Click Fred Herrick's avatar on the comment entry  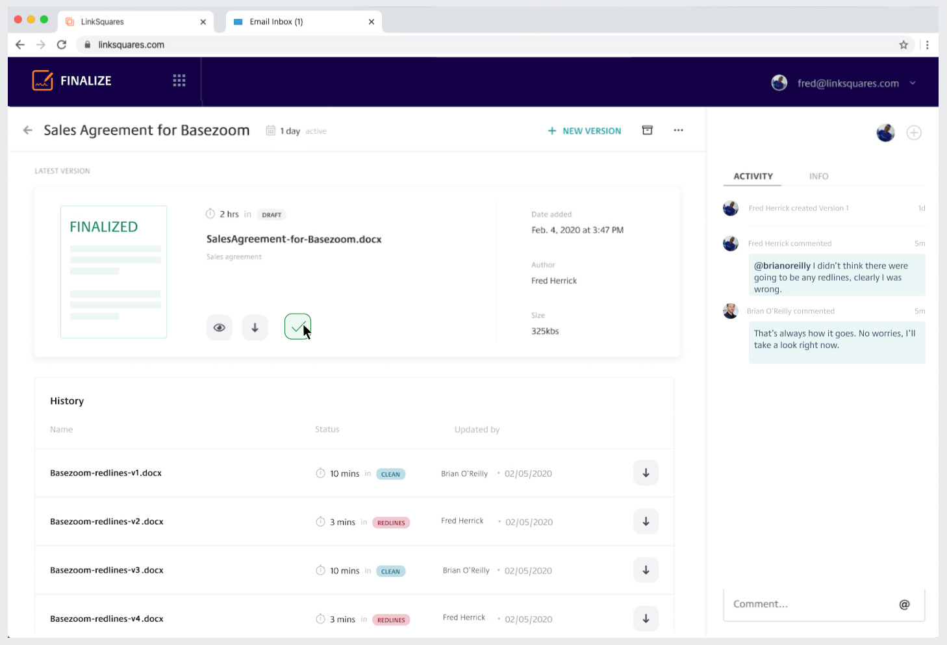[731, 244]
